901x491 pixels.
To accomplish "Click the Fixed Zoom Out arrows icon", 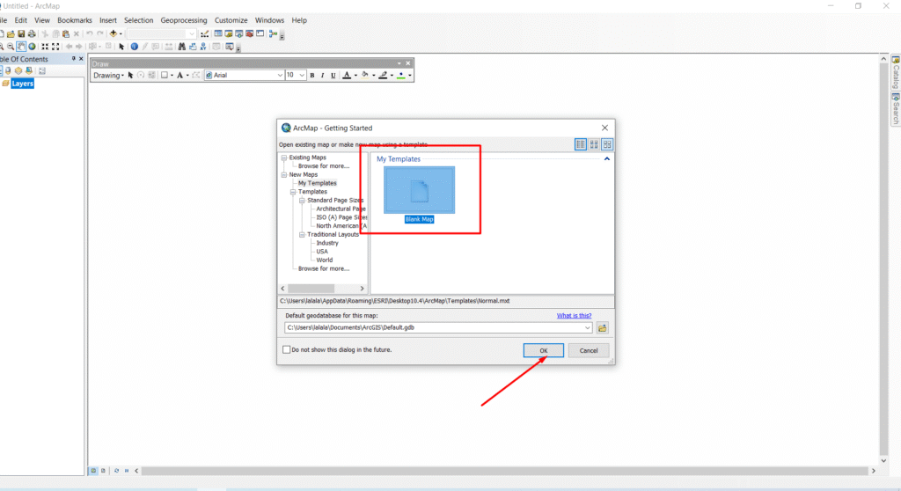I will click(55, 47).
